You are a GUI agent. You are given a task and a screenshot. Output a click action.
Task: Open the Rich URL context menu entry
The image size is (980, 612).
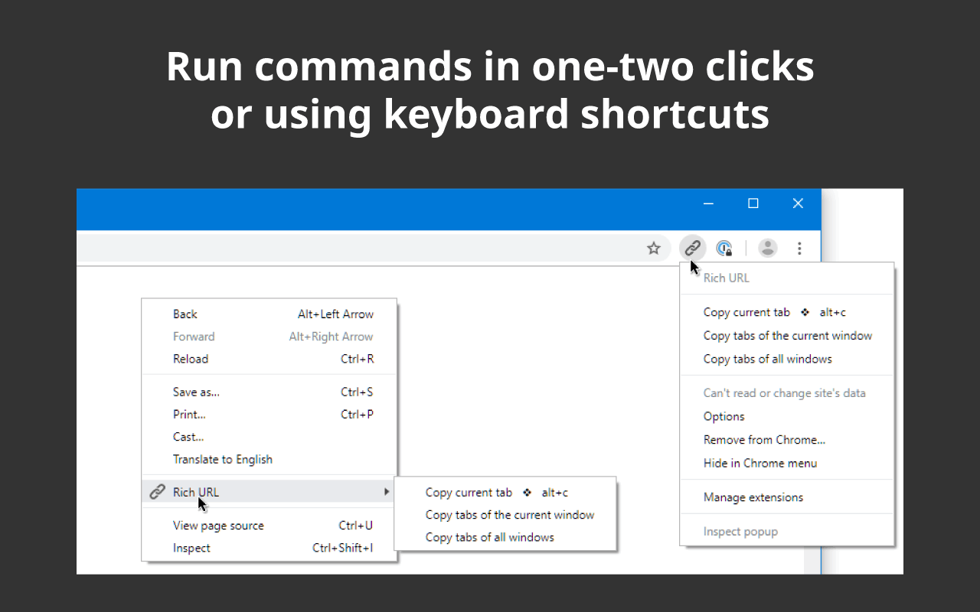[x=269, y=492]
